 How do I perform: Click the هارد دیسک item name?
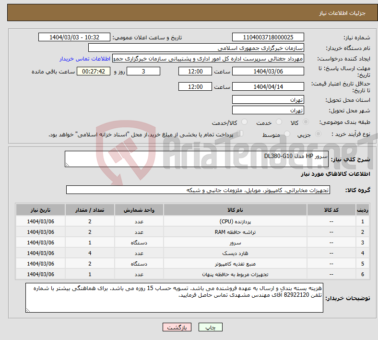coord(235,253)
